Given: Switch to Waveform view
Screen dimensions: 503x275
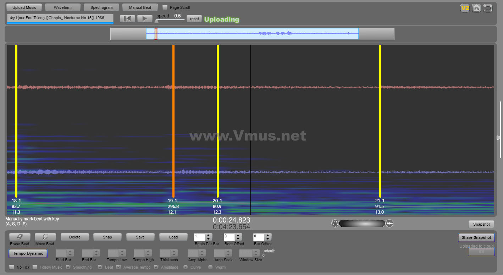Looking at the screenshot, I should 62,7.
